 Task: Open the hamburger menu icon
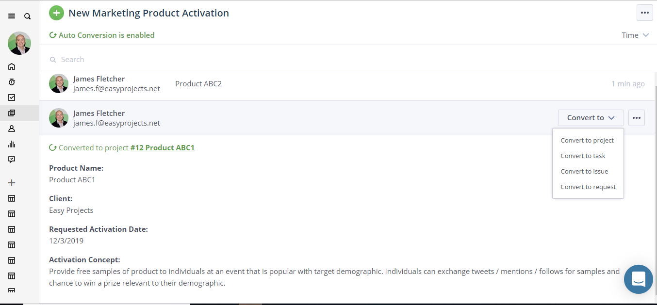coord(12,16)
